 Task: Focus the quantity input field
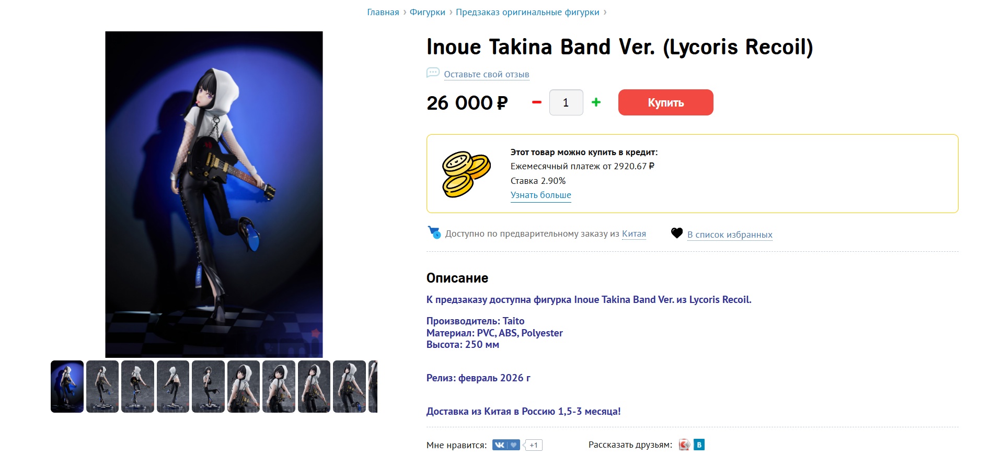point(566,102)
